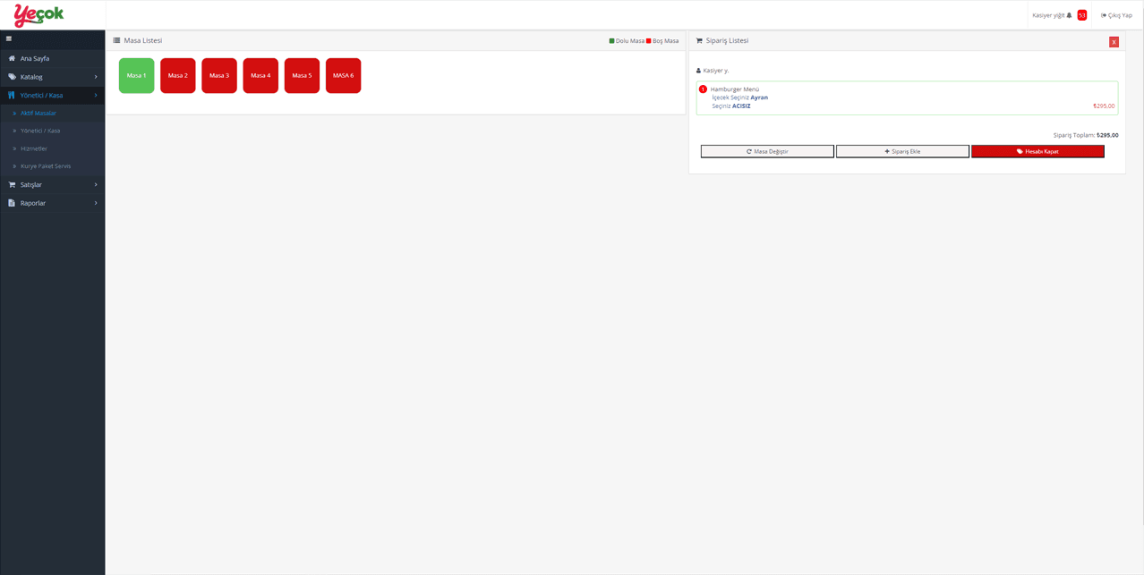Click the ₺295,00 item price

1104,106
